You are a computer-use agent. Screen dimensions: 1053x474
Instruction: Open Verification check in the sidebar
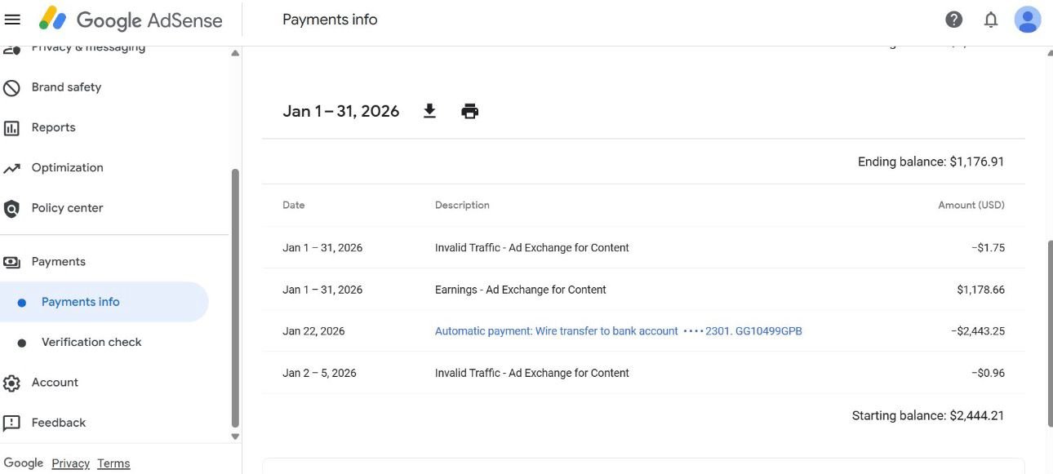(x=91, y=341)
